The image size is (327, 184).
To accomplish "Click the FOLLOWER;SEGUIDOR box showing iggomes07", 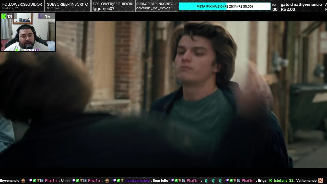I will (x=112, y=6).
